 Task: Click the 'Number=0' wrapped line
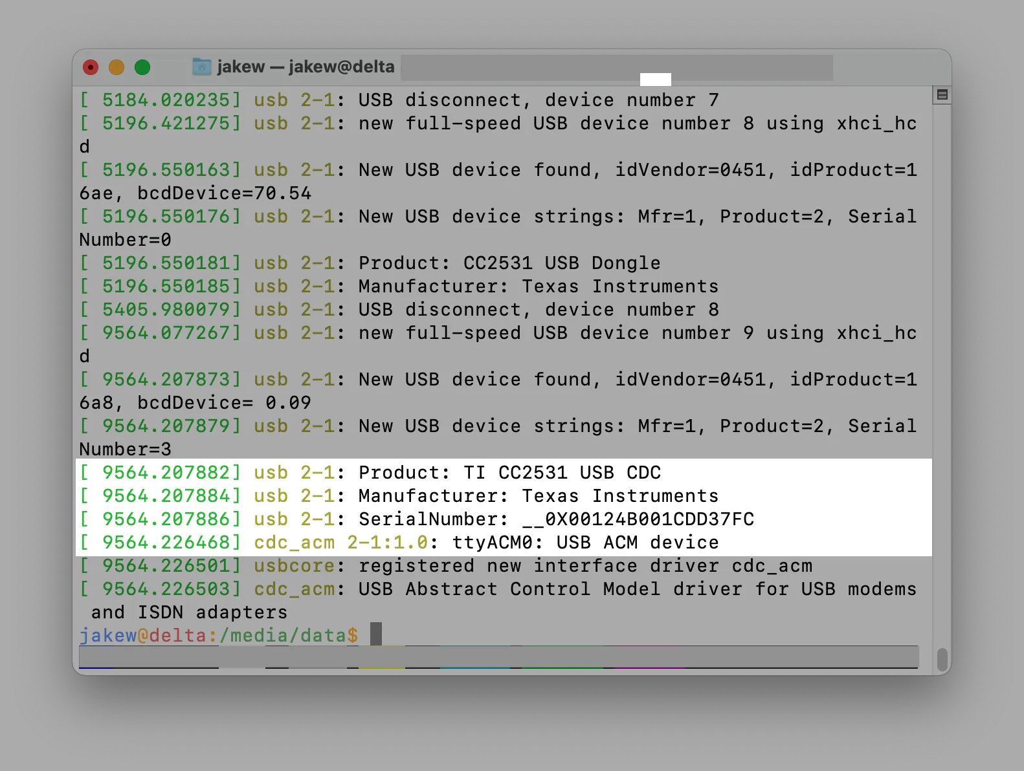coord(125,240)
